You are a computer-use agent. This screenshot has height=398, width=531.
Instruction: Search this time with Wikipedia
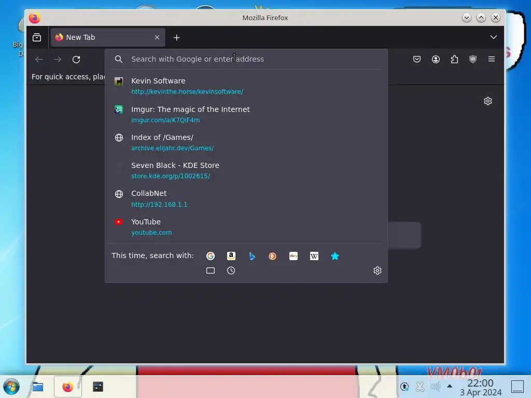pos(314,256)
